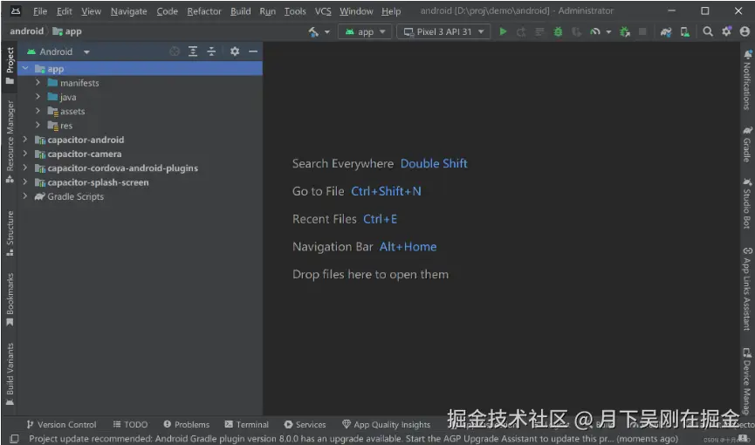This screenshot has height=445, width=755.
Task: Open IDE settings gear in top toolbar
Action: point(726,31)
